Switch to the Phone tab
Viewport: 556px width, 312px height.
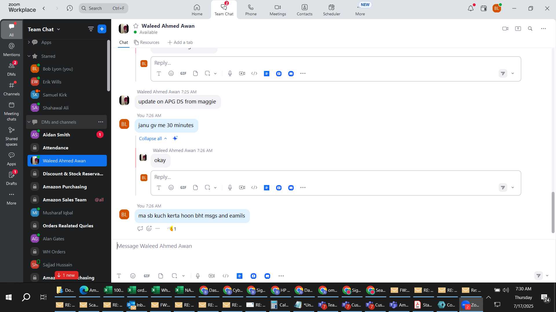tap(251, 10)
